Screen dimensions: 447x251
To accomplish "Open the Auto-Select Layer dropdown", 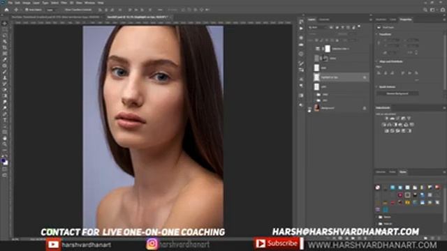I will [x=51, y=10].
